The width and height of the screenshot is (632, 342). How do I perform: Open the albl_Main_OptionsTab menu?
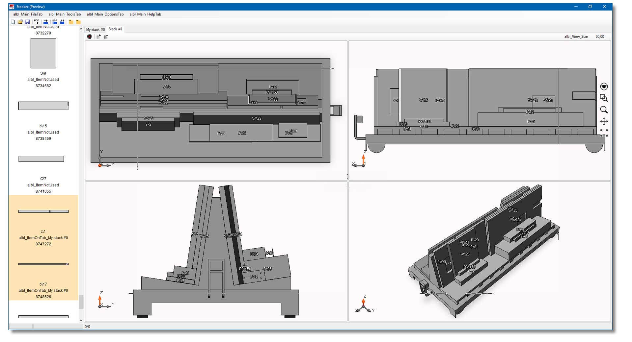(x=105, y=14)
